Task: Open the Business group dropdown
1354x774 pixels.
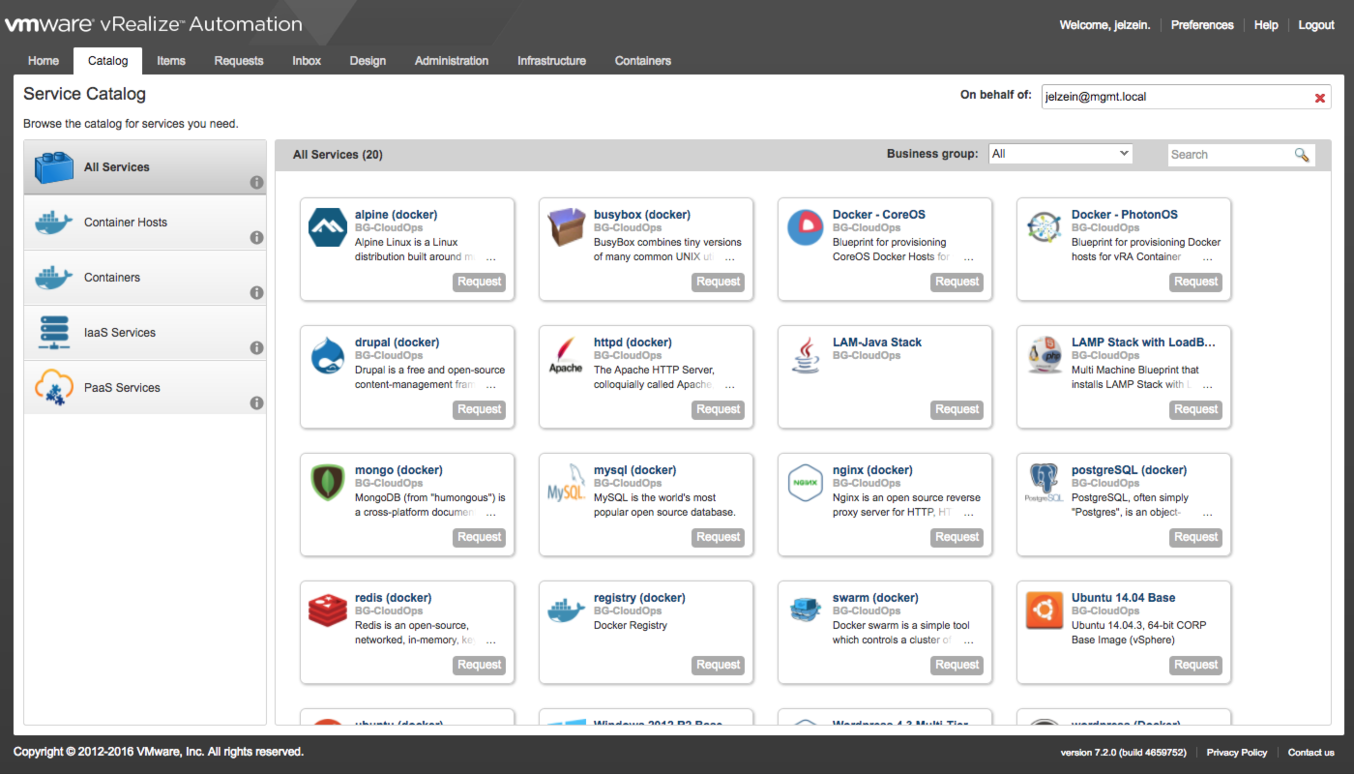Action: [x=1061, y=154]
